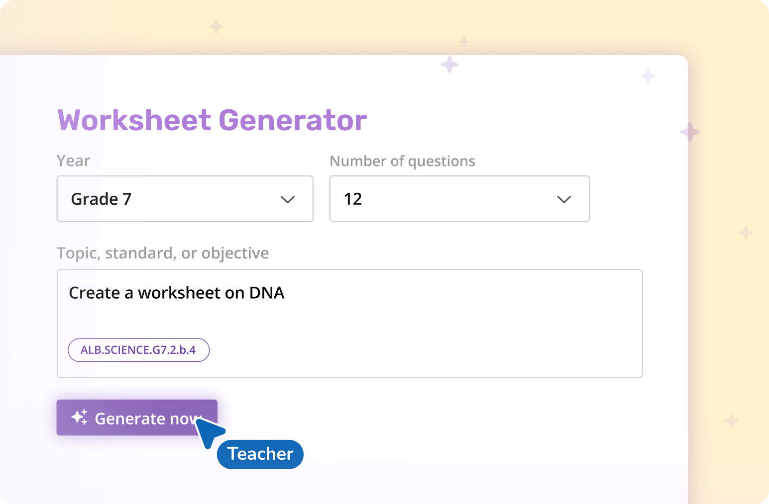
Task: Click the Number of questions label
Action: click(402, 161)
